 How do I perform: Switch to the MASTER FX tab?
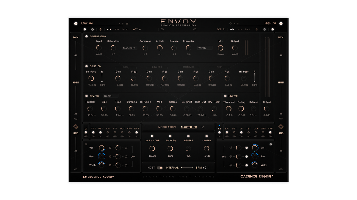click(x=189, y=127)
